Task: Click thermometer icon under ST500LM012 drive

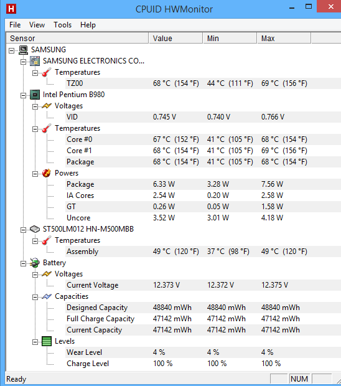Action: 47,240
